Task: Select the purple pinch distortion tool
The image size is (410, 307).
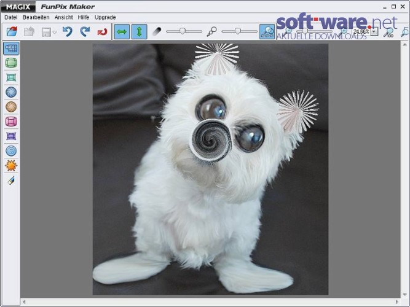Action: coord(11,136)
